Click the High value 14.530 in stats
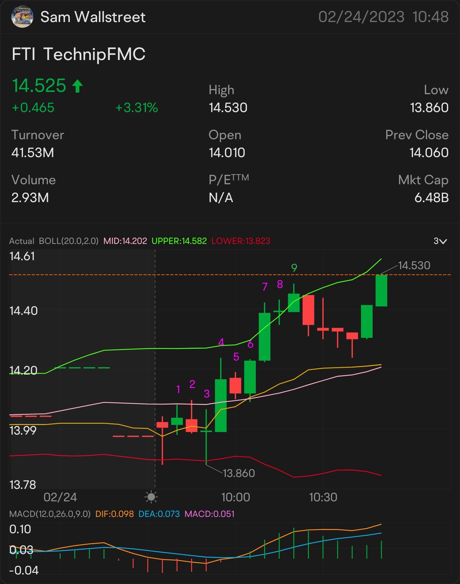The image size is (460, 584). 228,108
